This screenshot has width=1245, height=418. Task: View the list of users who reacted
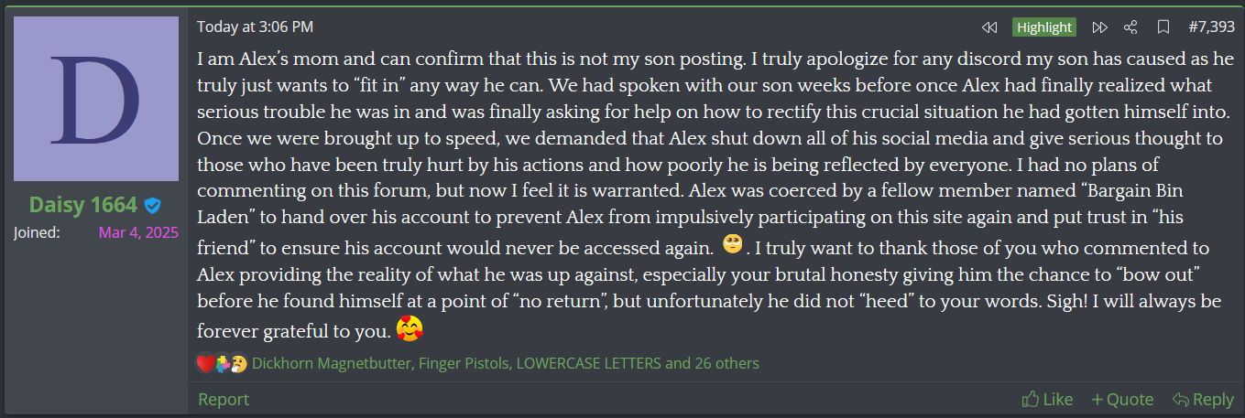pyautogui.click(x=505, y=363)
